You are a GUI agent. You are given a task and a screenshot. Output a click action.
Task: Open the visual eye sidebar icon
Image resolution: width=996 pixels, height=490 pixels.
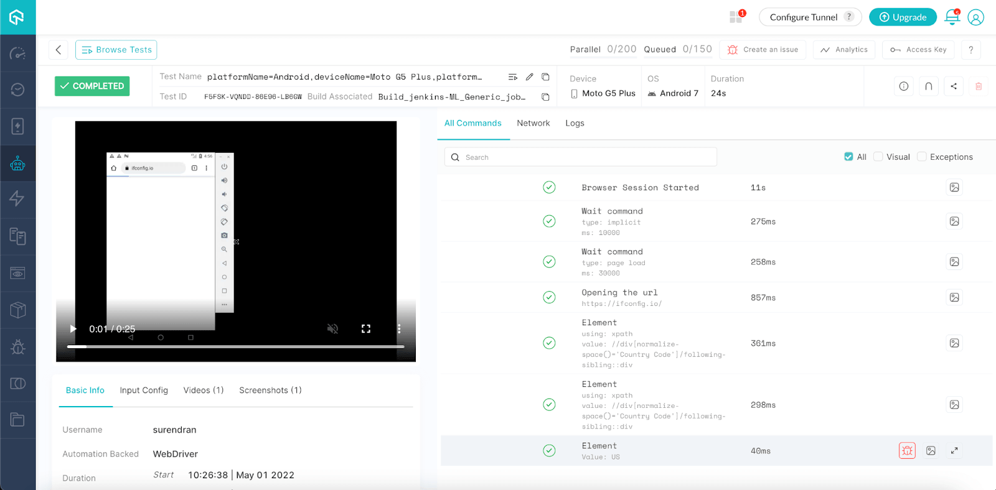(17, 273)
